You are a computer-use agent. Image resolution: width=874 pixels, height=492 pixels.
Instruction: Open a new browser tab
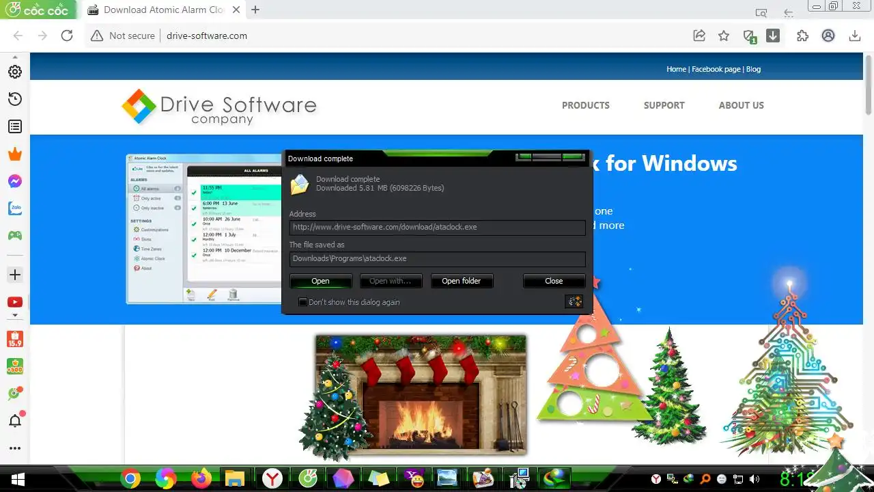[255, 10]
